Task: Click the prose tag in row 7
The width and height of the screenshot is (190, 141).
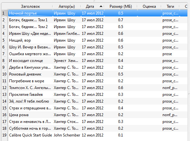Action: tap(167, 54)
